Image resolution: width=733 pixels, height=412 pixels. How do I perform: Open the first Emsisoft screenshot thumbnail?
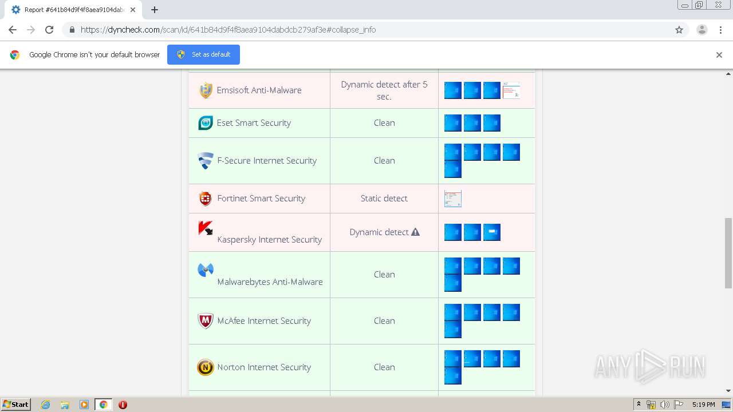453,90
